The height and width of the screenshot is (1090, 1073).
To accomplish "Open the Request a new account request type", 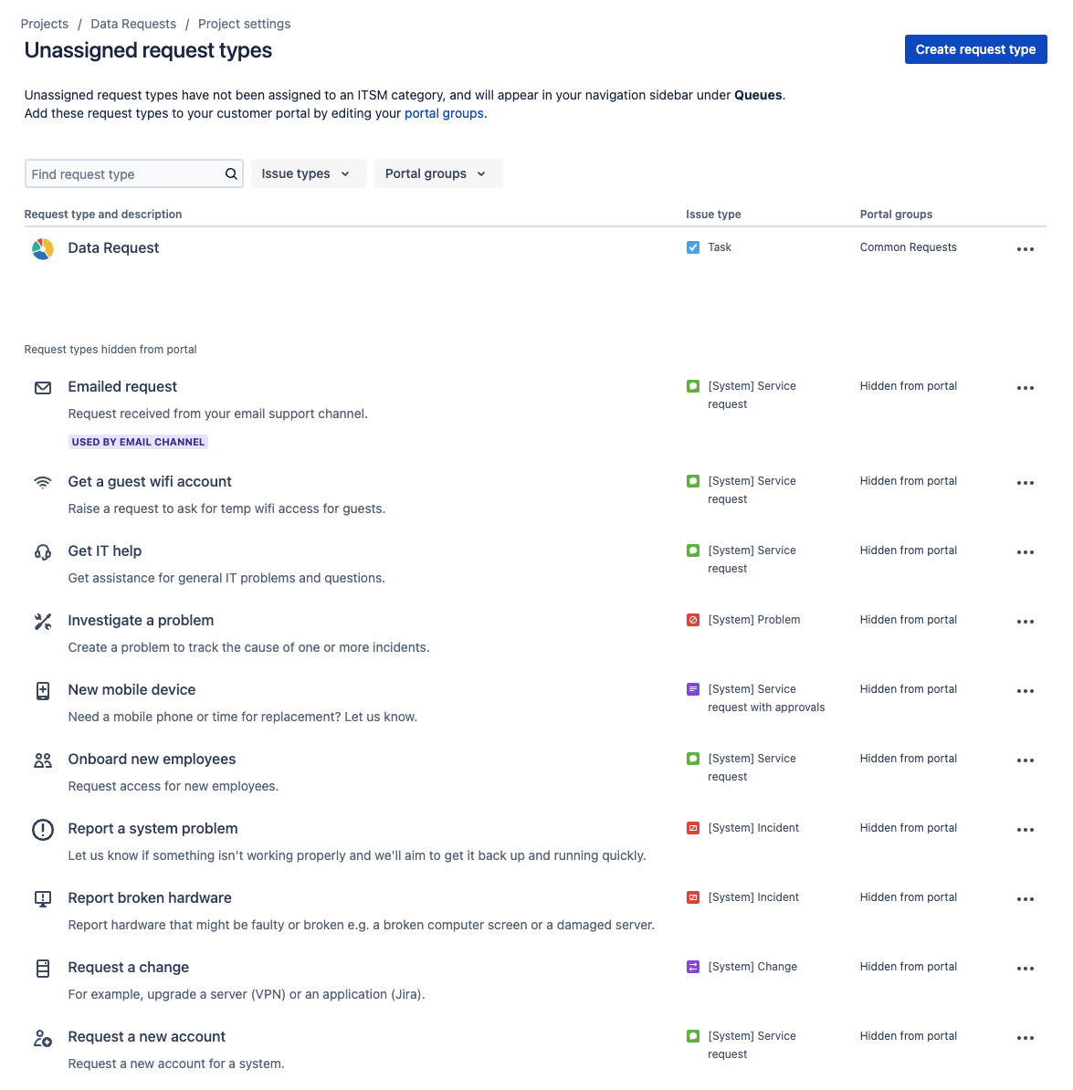I will [x=147, y=1036].
